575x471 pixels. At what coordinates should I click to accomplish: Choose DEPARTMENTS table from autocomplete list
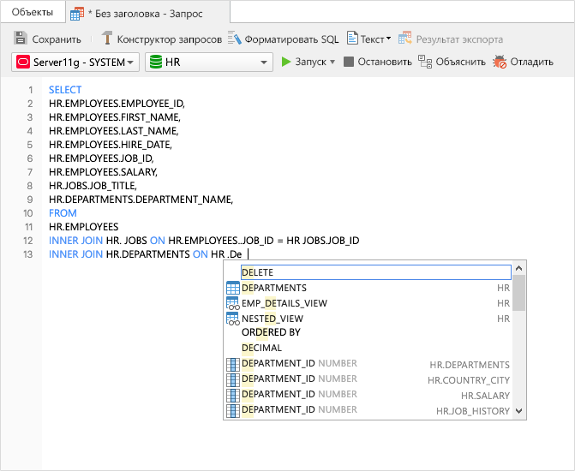(274, 288)
